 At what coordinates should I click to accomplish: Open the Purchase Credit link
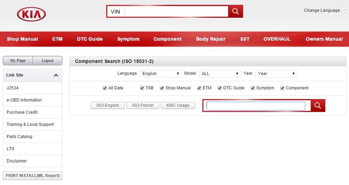click(x=32, y=112)
